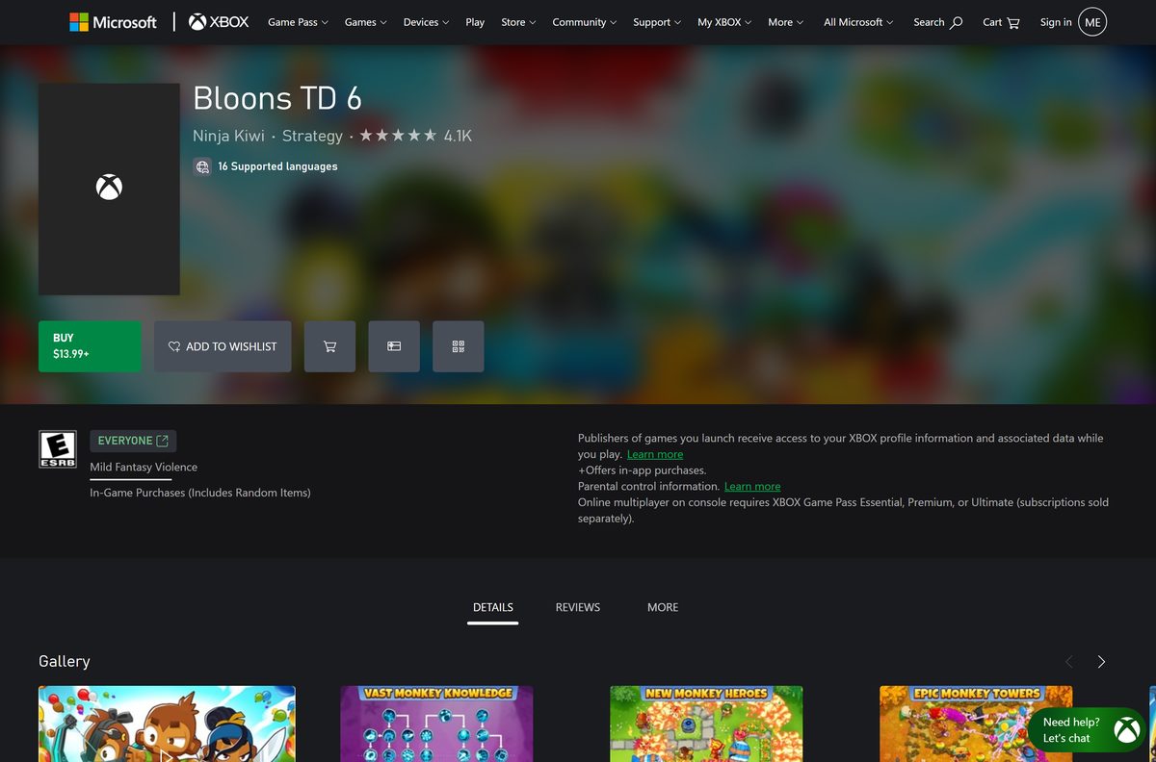Viewport: 1156px width, 762px height.
Task: Open the Cart in the top navigation
Action: tap(1001, 22)
